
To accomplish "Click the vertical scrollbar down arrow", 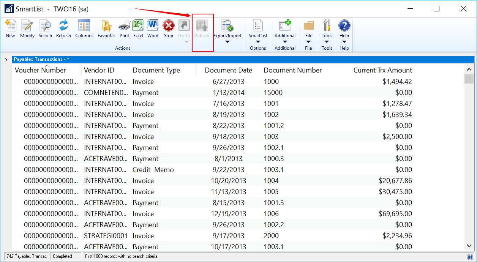I will click(469, 246).
